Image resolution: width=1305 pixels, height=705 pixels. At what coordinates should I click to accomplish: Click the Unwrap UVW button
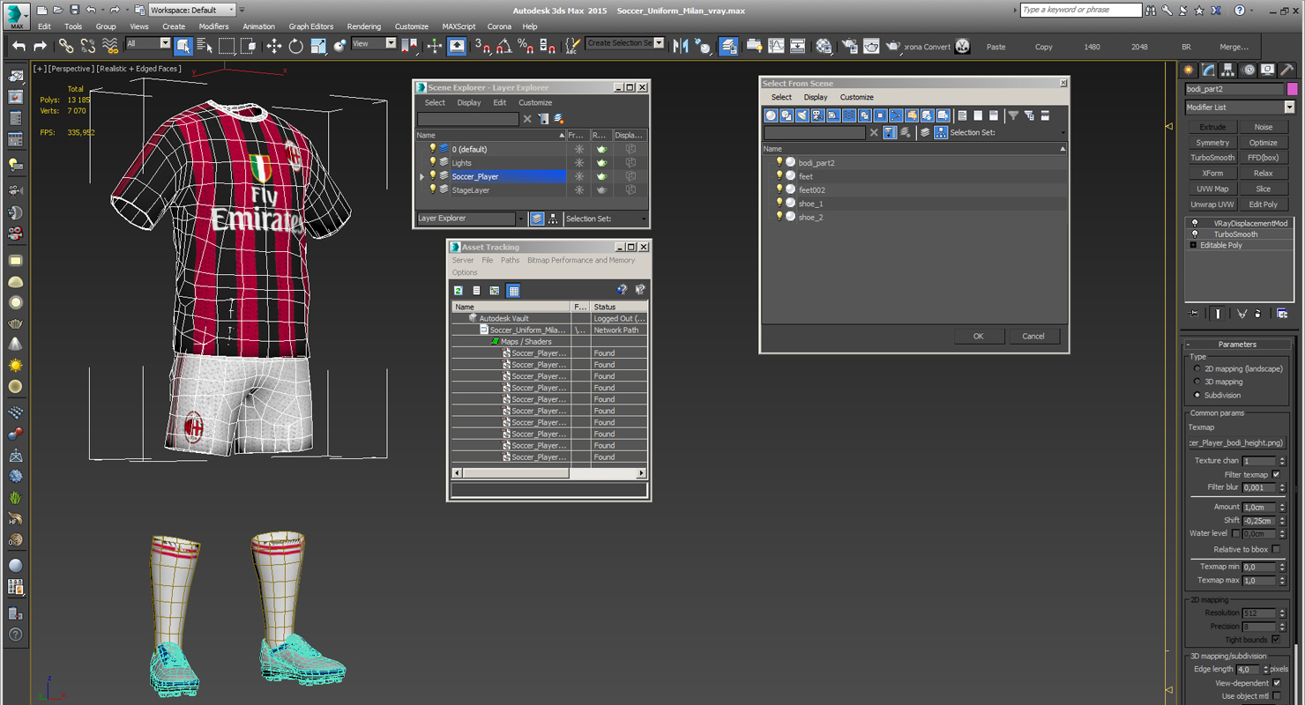[x=1212, y=204]
